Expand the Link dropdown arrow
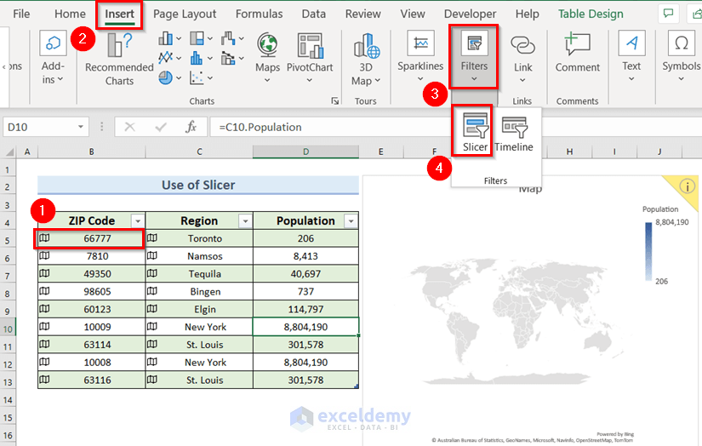Viewport: 702px width, 446px height. coord(522,81)
